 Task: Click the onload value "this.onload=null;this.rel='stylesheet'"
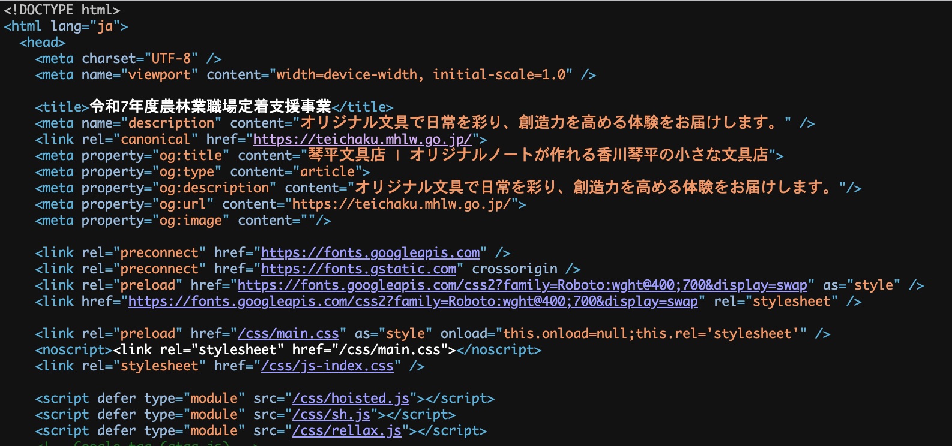(651, 334)
